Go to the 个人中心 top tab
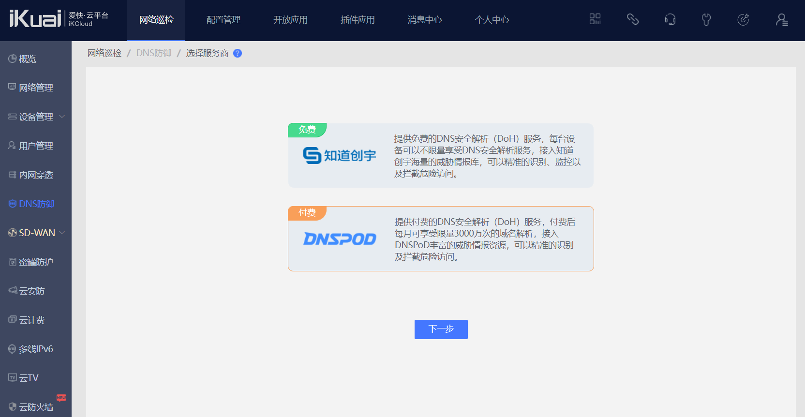Viewport: 805px width, 417px height. [x=492, y=20]
